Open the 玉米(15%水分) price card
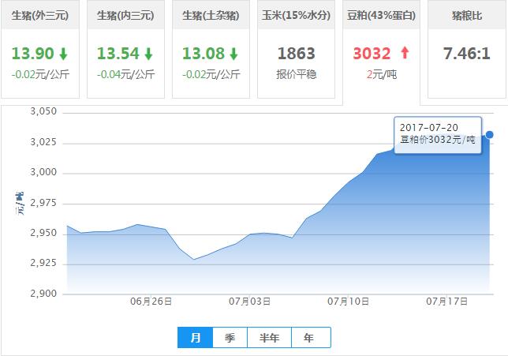Screen dimensions: 508x356 (296, 49)
